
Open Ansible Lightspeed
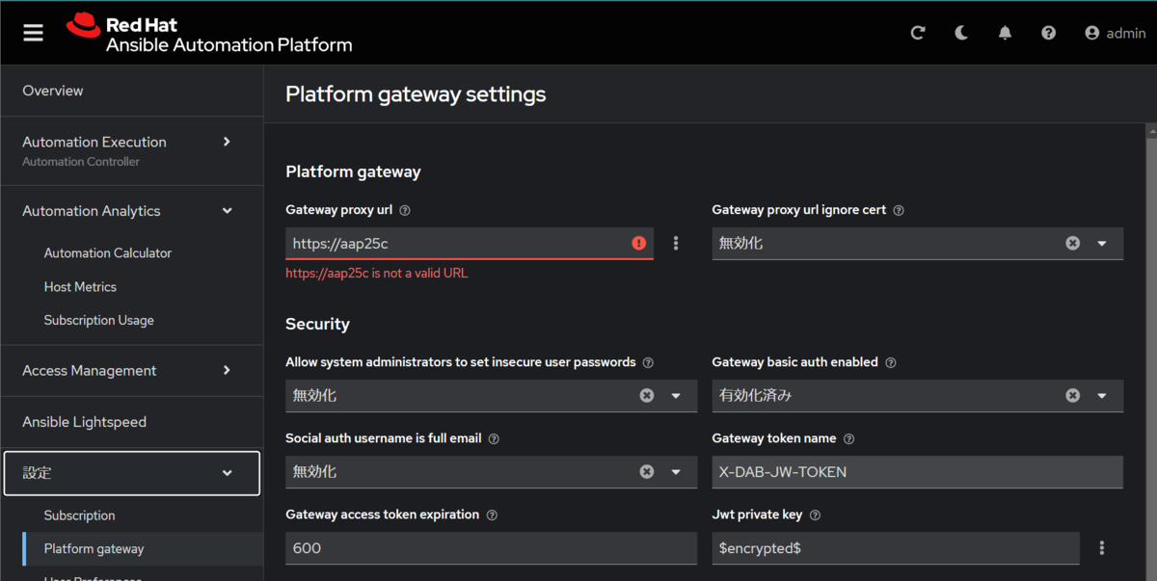pyautogui.click(x=132, y=422)
